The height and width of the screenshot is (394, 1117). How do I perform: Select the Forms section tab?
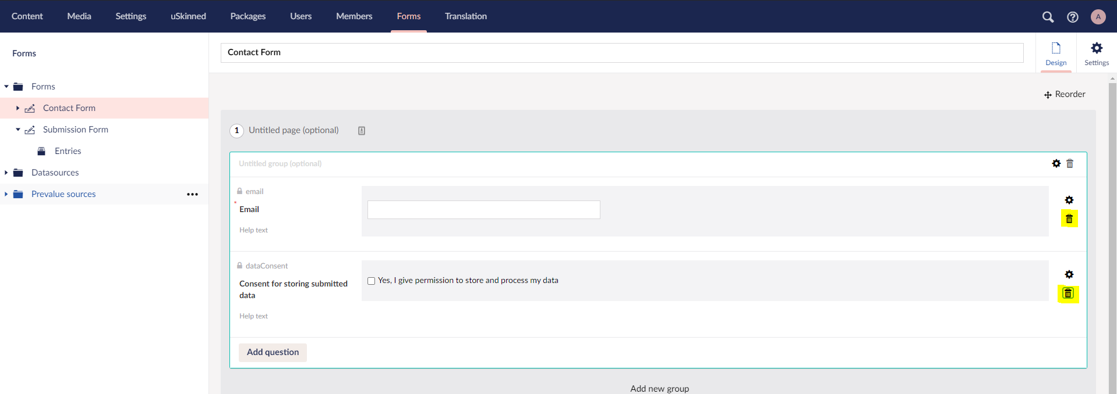tap(409, 16)
